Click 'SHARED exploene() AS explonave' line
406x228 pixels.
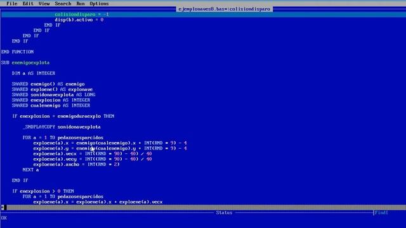(x=52, y=89)
